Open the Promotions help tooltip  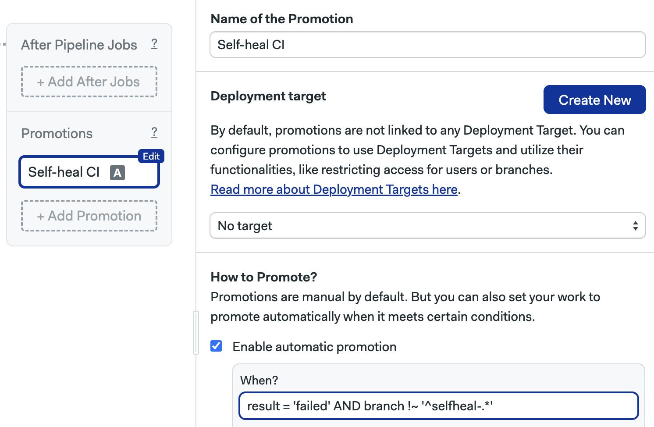[x=154, y=132]
